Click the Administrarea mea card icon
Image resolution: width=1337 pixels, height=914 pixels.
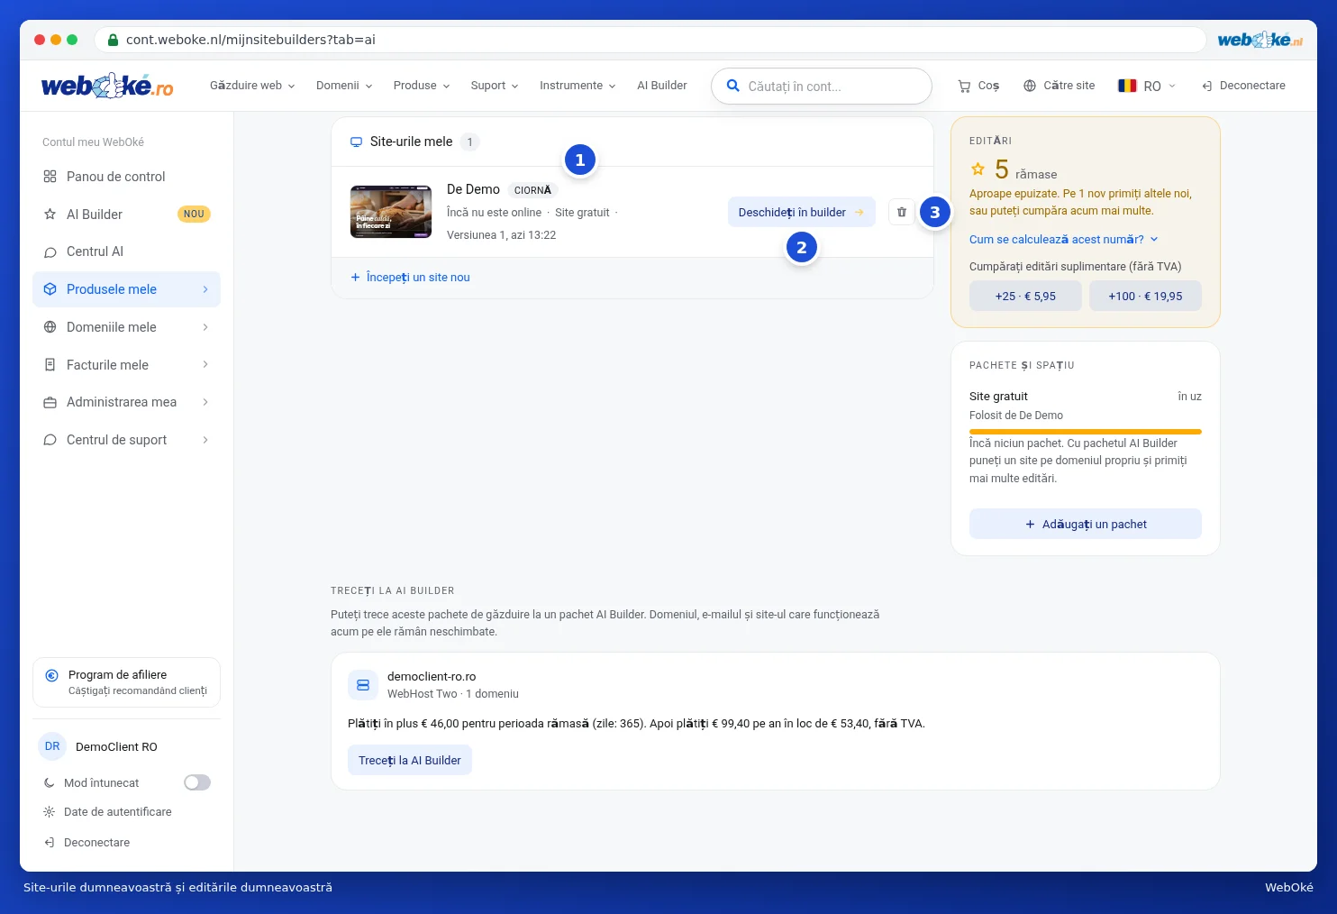[x=50, y=403]
